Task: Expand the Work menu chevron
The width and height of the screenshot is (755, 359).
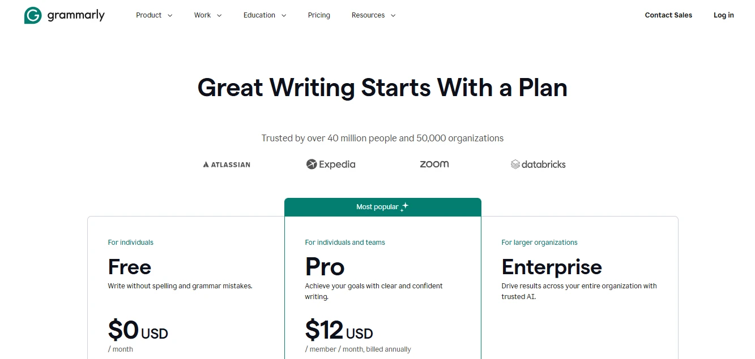Action: click(x=219, y=16)
